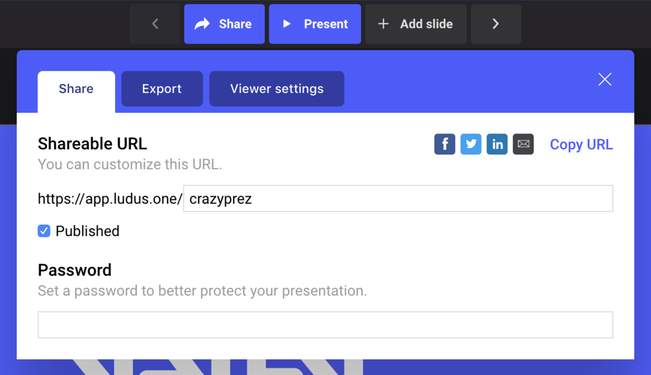Viewport: 651px width, 375px height.
Task: Click the Share button in top toolbar
Action: [x=224, y=24]
